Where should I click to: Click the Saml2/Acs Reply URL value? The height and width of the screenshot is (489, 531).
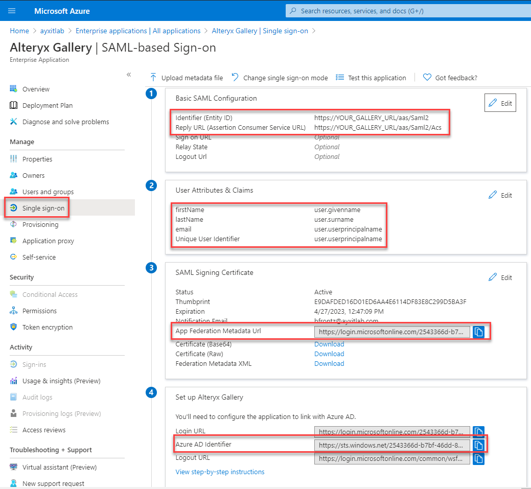[x=378, y=128]
